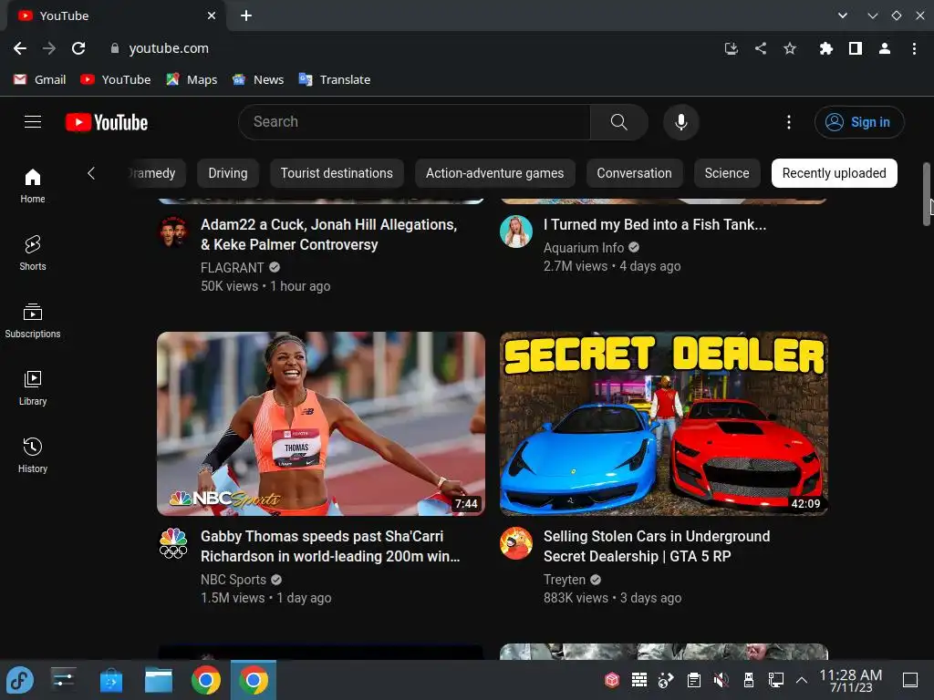
Task: Open the Chrome profile icon
Action: point(885,48)
